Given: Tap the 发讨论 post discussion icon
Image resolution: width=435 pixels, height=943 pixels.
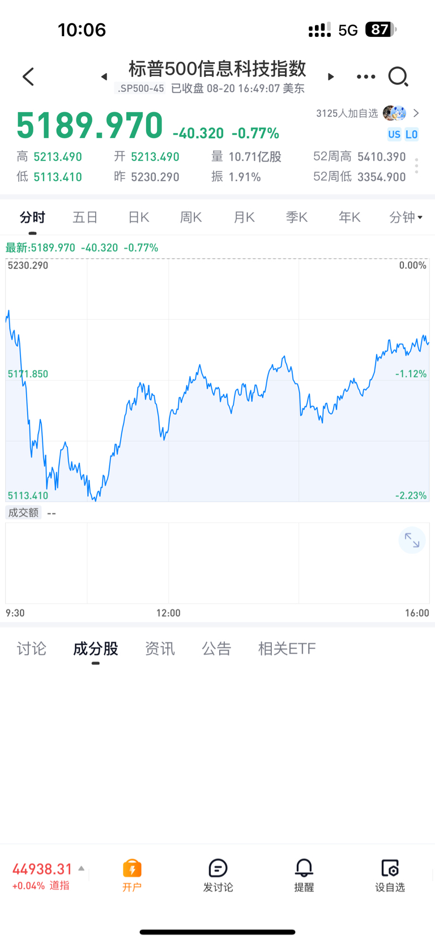Looking at the screenshot, I should (x=218, y=875).
